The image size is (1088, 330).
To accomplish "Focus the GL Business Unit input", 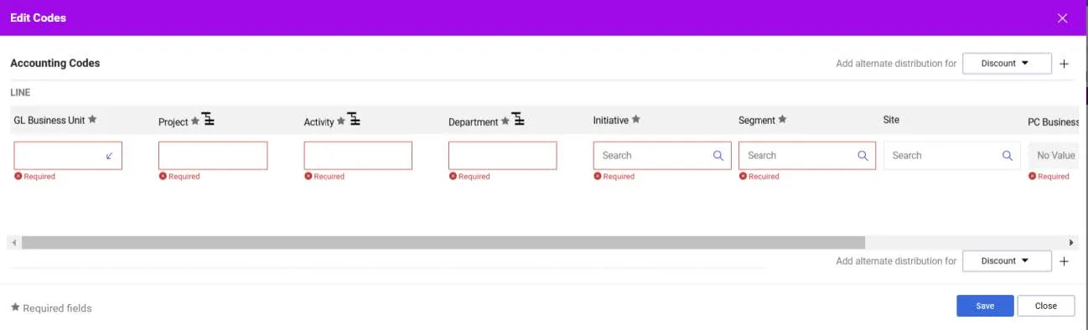I will pyautogui.click(x=68, y=156).
